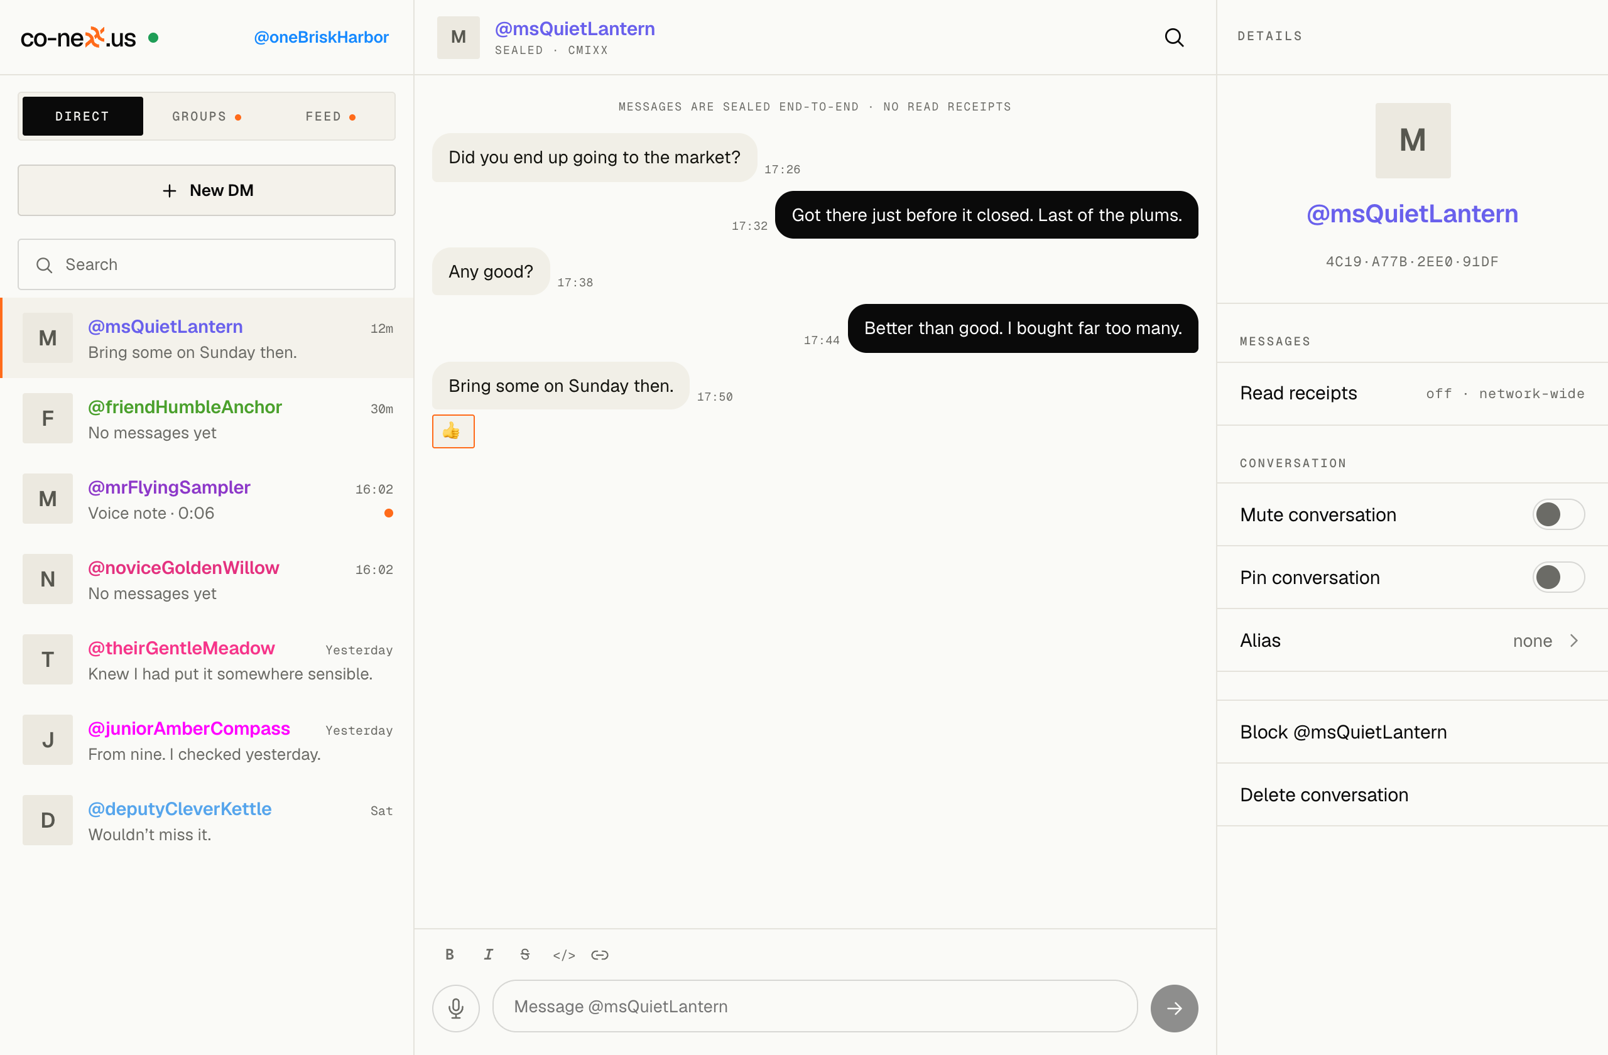Click the sealed end-to-end notice banner
This screenshot has width=1608, height=1055.
tap(815, 107)
